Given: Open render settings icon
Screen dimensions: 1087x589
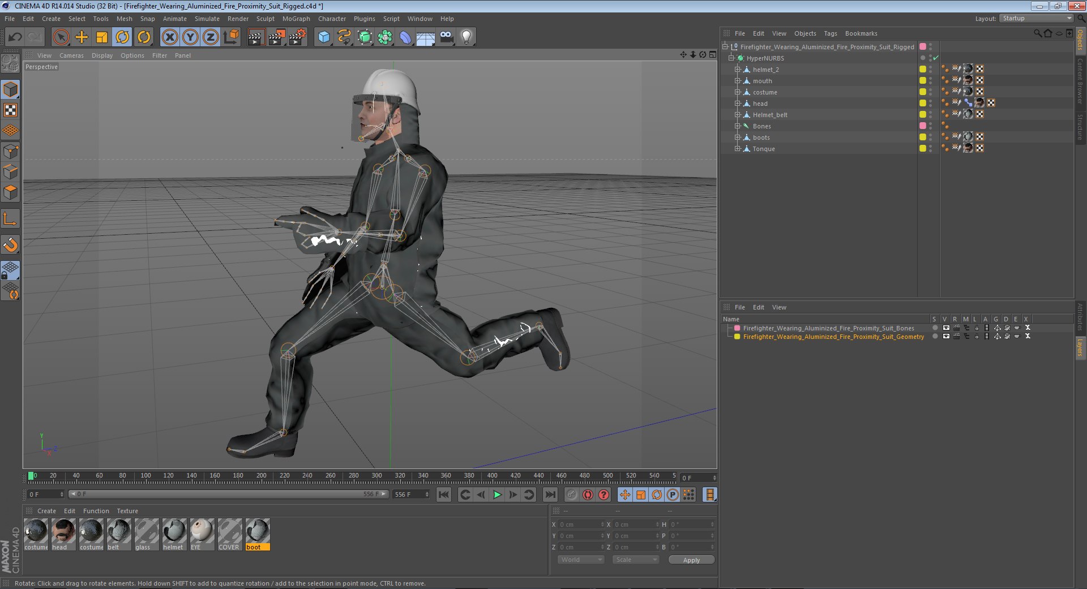Looking at the screenshot, I should (298, 37).
